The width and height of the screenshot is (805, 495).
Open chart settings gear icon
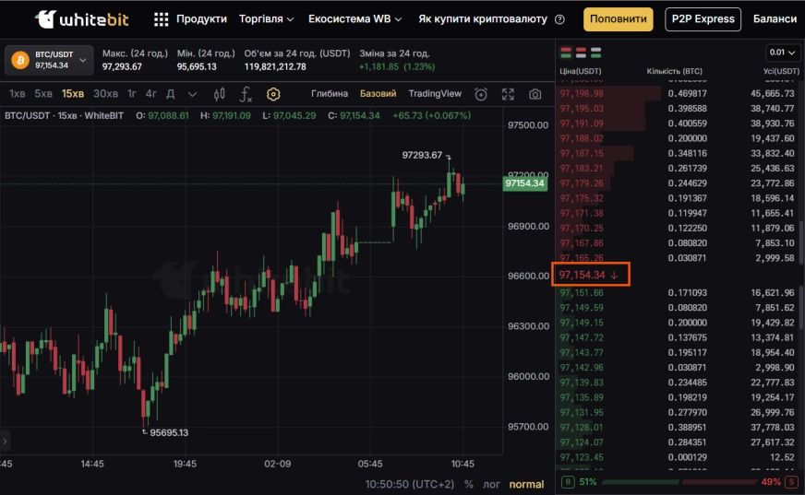click(x=273, y=94)
